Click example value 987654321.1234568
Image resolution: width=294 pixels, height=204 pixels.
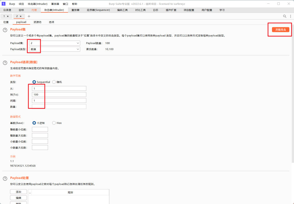coord(23,166)
